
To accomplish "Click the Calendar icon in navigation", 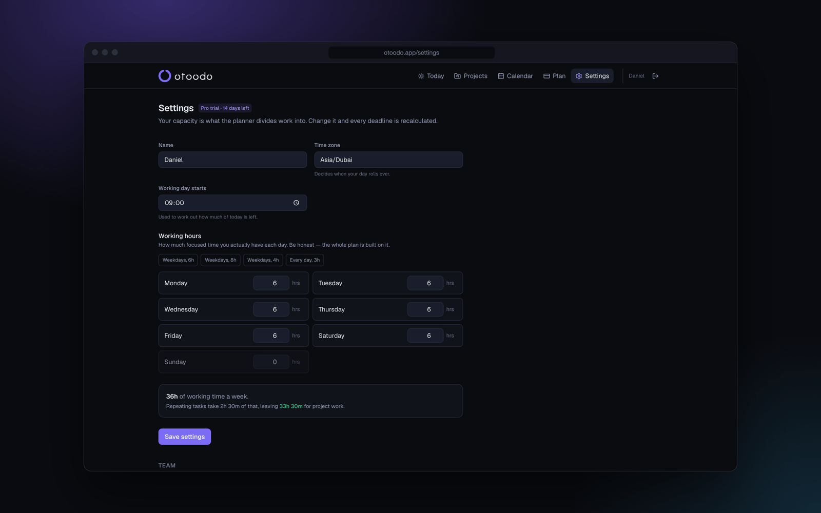I will tap(501, 76).
